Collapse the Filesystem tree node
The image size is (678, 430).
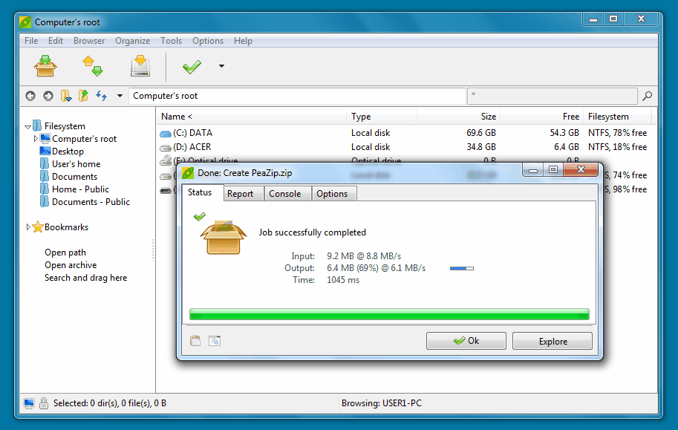coord(27,126)
